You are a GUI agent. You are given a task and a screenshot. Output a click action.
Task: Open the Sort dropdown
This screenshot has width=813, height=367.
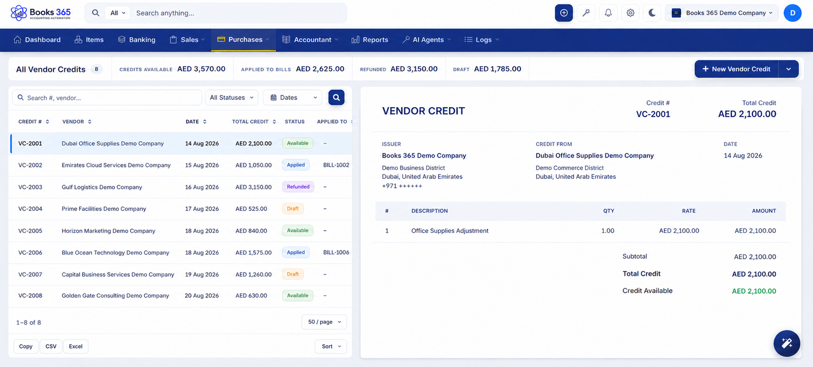coord(331,347)
